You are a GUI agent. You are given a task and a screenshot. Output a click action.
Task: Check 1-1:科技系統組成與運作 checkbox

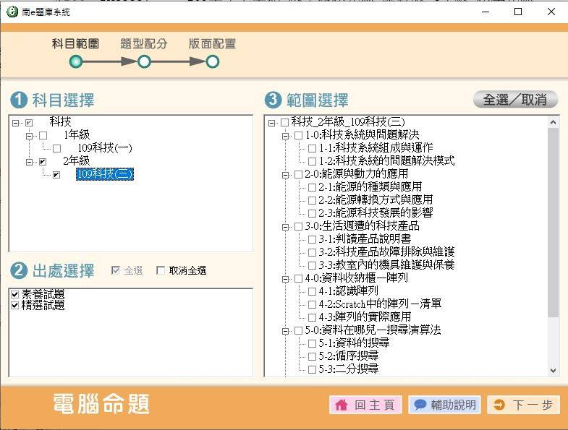tap(313, 148)
